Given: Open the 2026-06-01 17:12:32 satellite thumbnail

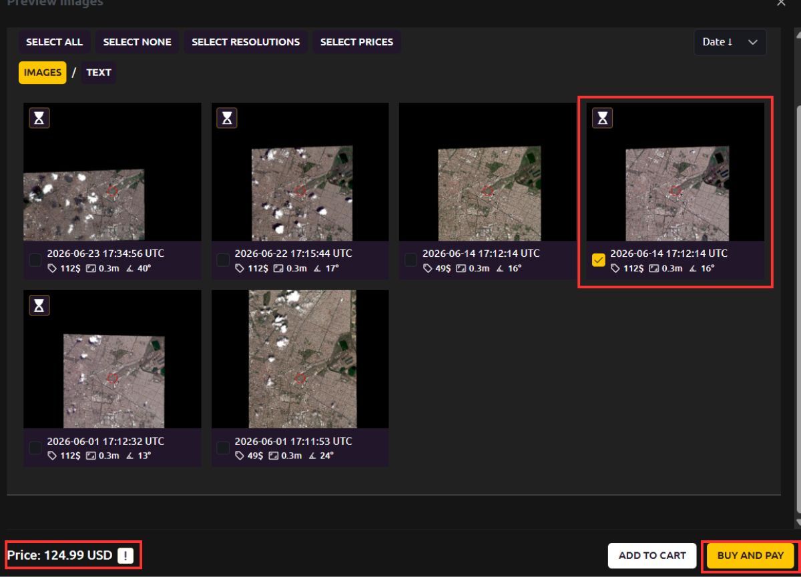Looking at the screenshot, I should (x=112, y=359).
